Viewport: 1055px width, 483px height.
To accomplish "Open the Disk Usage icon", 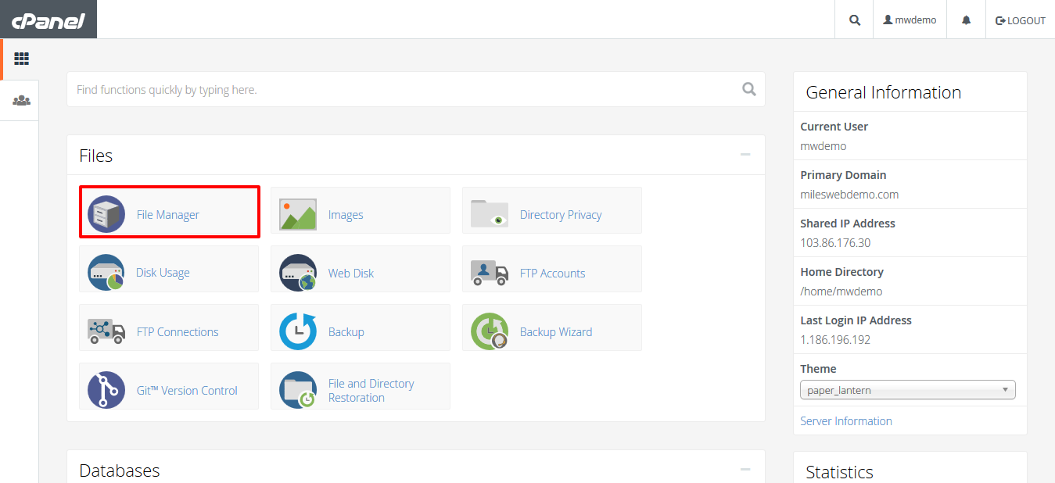I will tap(106, 273).
